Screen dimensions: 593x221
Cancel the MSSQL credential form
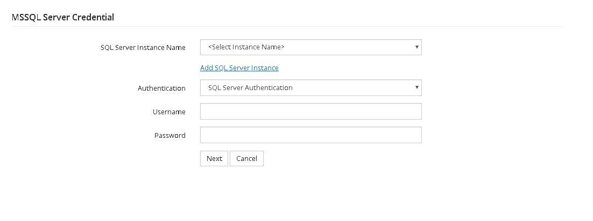246,158
